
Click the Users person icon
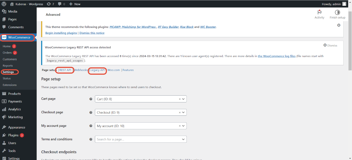click(x=4, y=143)
